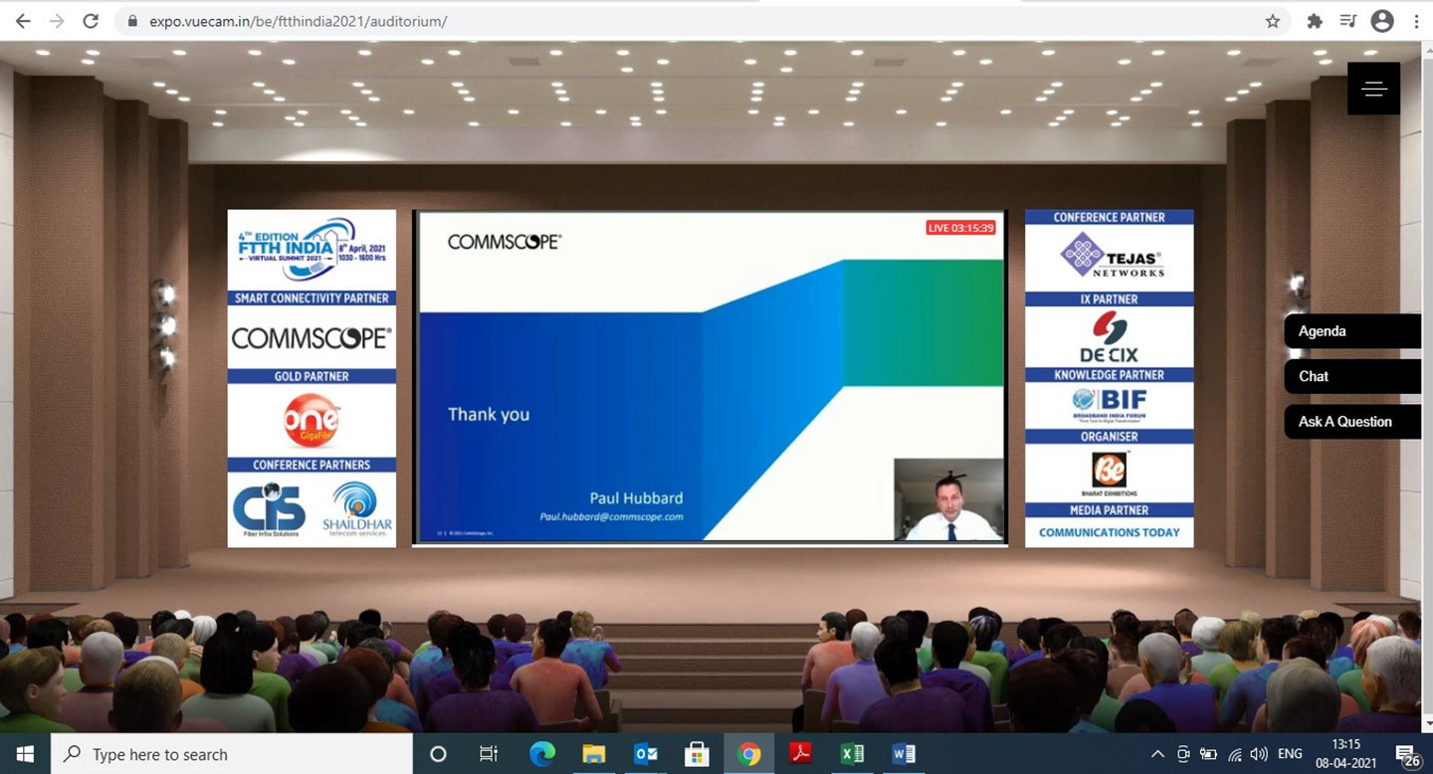Click the One GigaFiber gold partner logo

click(311, 421)
